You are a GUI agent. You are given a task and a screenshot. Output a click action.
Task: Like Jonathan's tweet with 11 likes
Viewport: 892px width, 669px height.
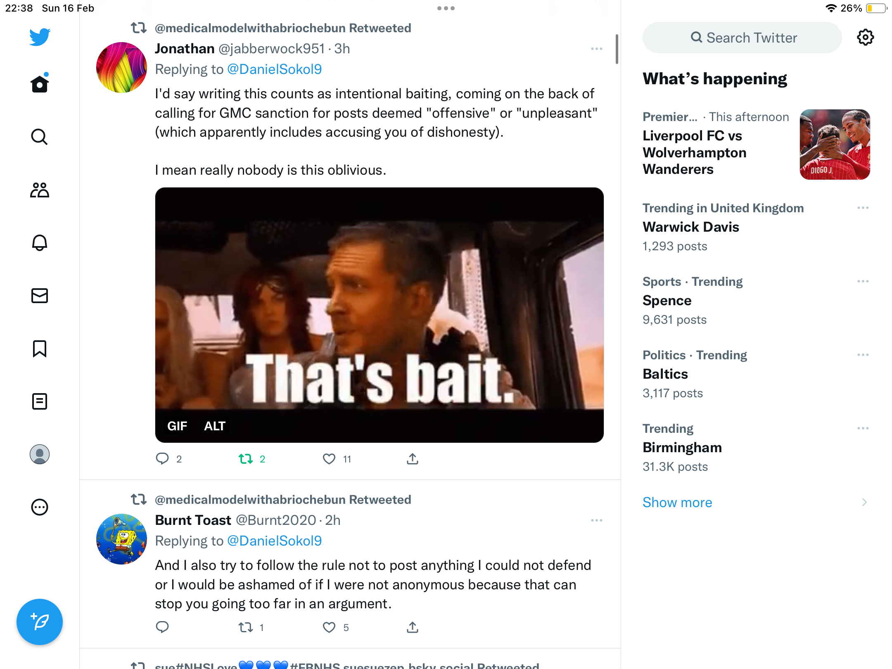329,459
